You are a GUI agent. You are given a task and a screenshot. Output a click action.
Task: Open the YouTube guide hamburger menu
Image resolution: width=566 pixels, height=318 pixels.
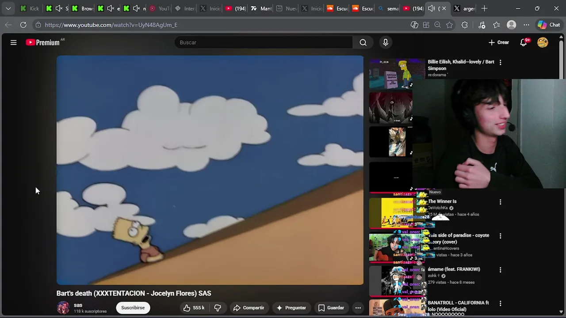13,42
